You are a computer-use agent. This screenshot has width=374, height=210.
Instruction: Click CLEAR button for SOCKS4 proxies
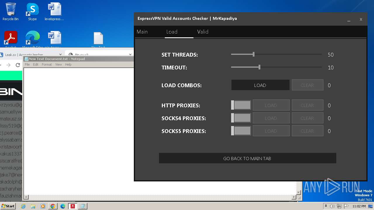pyautogui.click(x=307, y=118)
